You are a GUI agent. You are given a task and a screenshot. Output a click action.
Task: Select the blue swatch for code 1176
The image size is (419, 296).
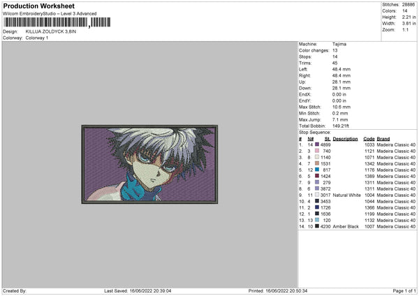(317, 170)
